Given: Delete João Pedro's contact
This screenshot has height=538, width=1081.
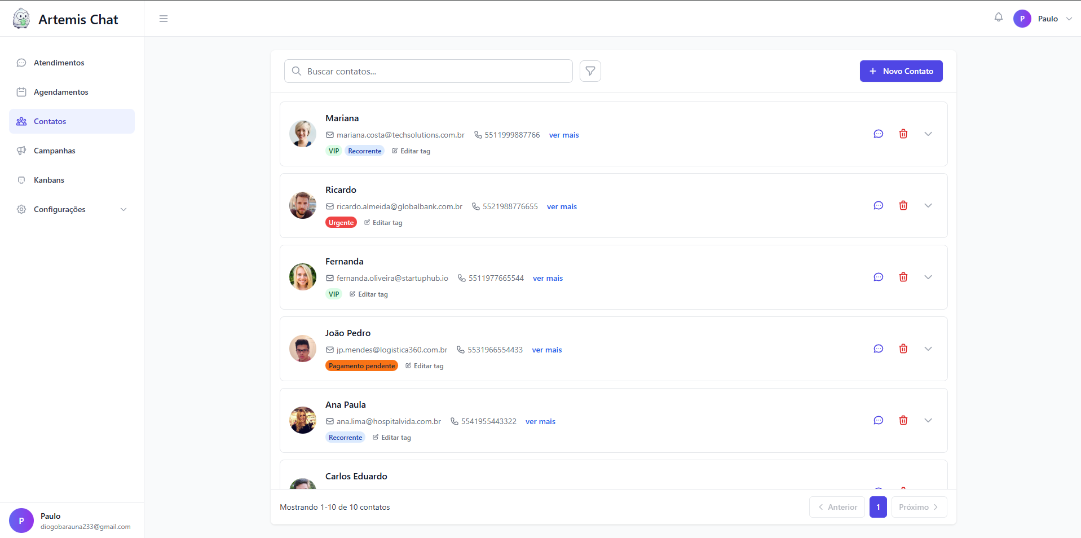Looking at the screenshot, I should click(x=903, y=349).
